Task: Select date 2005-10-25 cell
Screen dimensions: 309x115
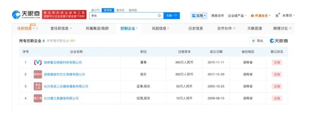Action: 216,87
